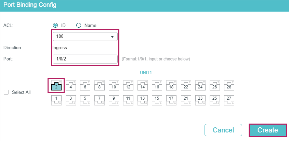Click port 10 icon in top row

114,86
